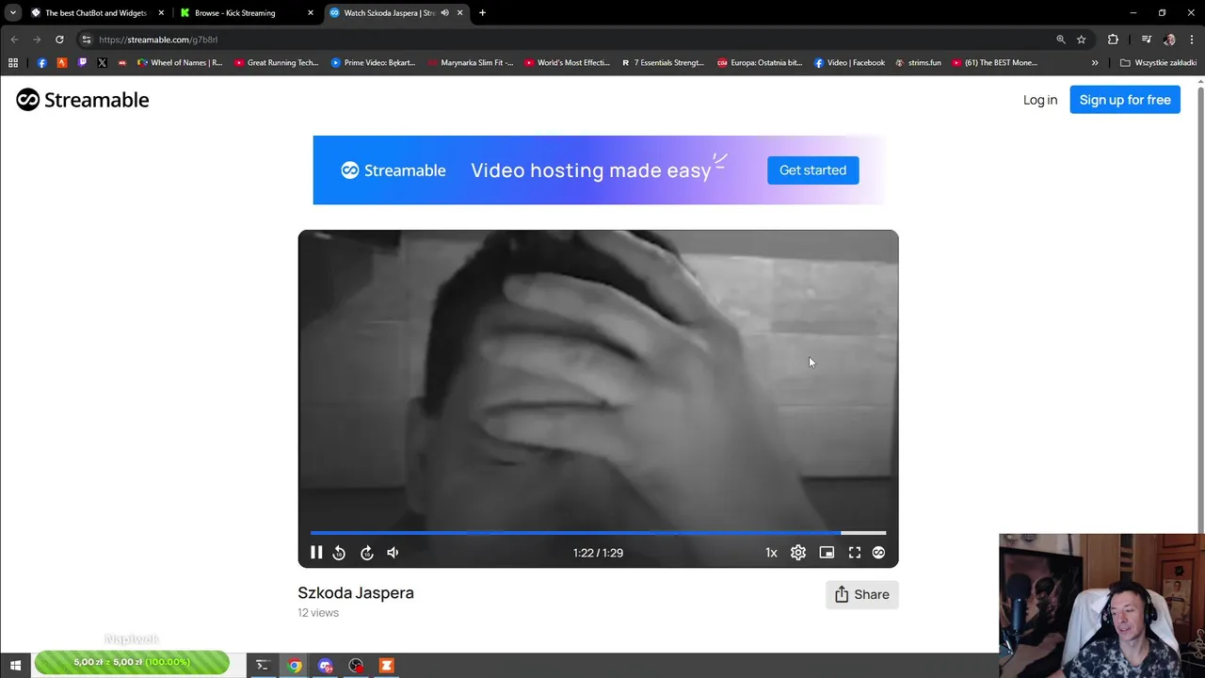Open Facebook bookmark icon
1205x678 pixels.
coord(41,63)
